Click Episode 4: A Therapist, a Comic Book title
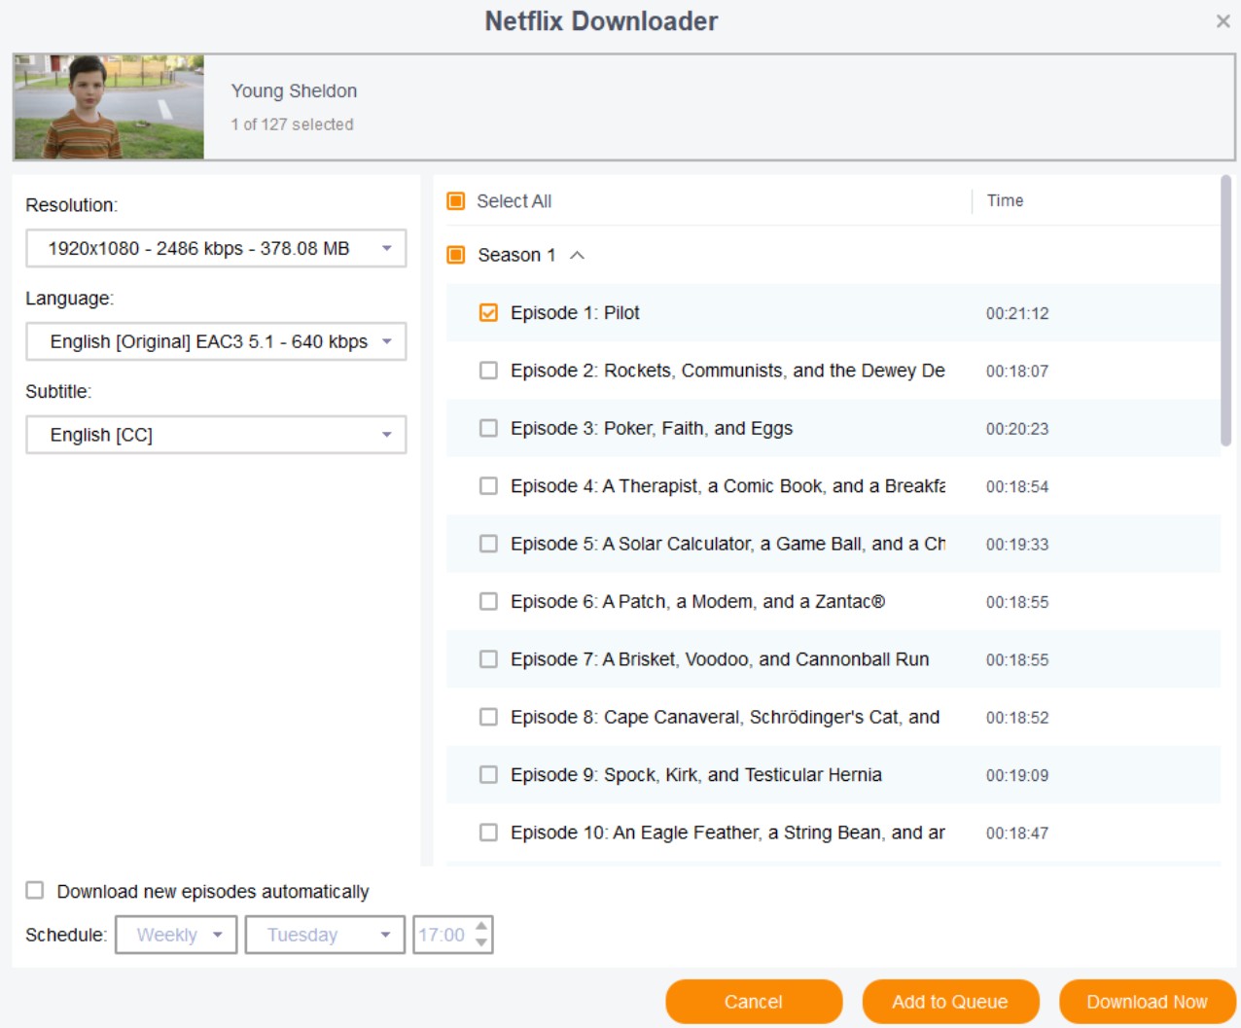Image resolution: width=1241 pixels, height=1028 pixels. click(727, 486)
